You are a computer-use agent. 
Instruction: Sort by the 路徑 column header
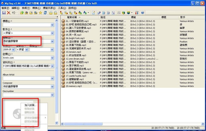pos(114,17)
